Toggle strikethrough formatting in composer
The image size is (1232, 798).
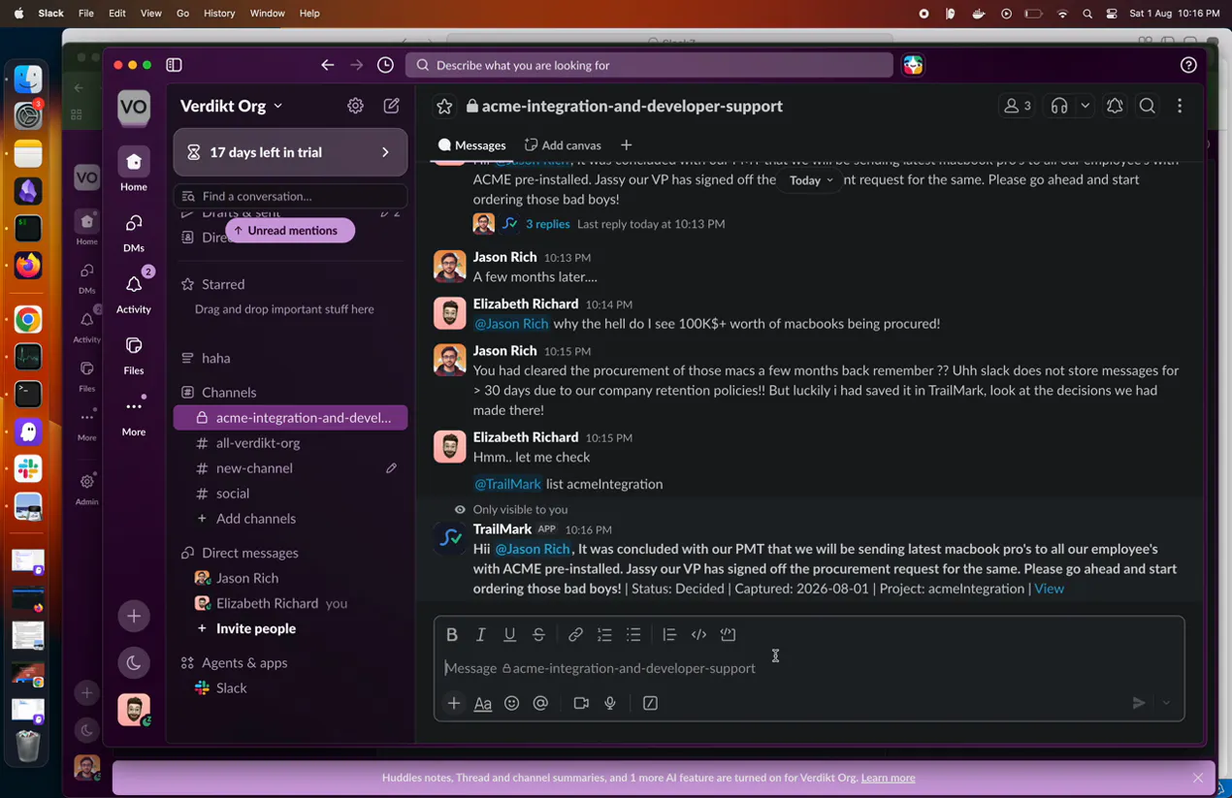pyautogui.click(x=538, y=635)
